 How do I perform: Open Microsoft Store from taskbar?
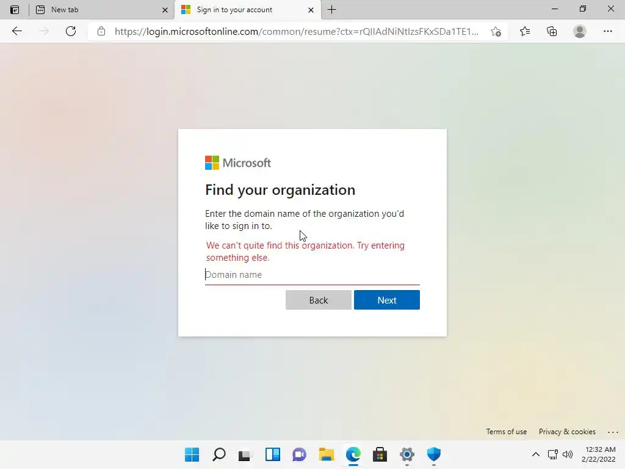point(380,454)
